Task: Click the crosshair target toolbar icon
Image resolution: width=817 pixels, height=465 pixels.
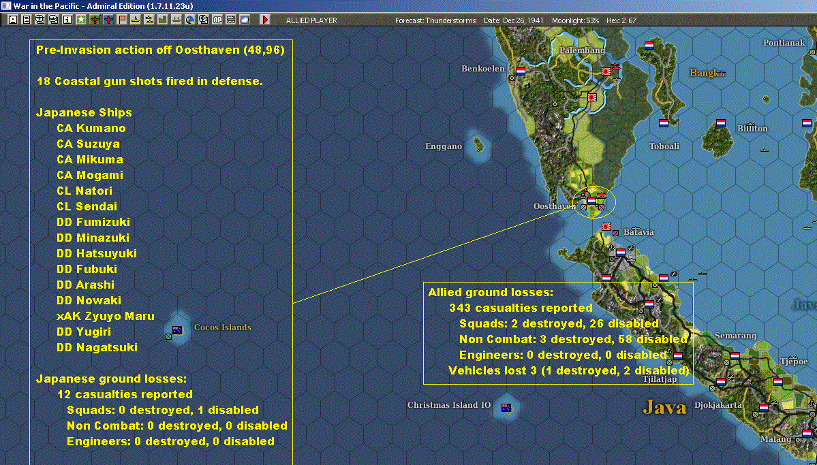Action: point(204,20)
